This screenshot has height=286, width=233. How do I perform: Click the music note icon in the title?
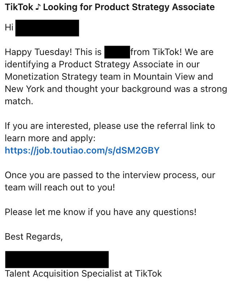point(38,7)
